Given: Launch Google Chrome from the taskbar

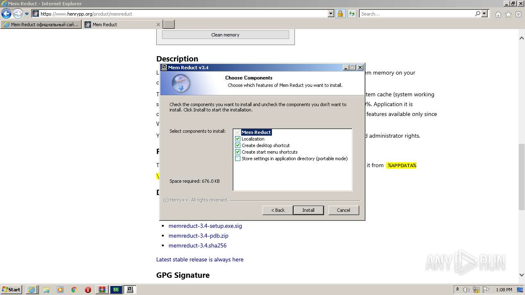Looking at the screenshot, I should click(x=74, y=290).
